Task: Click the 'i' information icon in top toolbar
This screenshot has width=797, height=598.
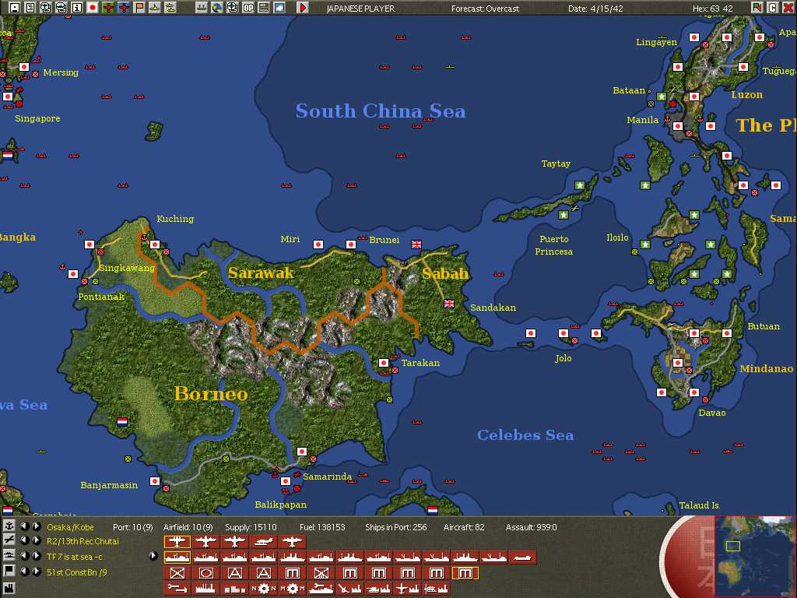Action: coord(77,8)
